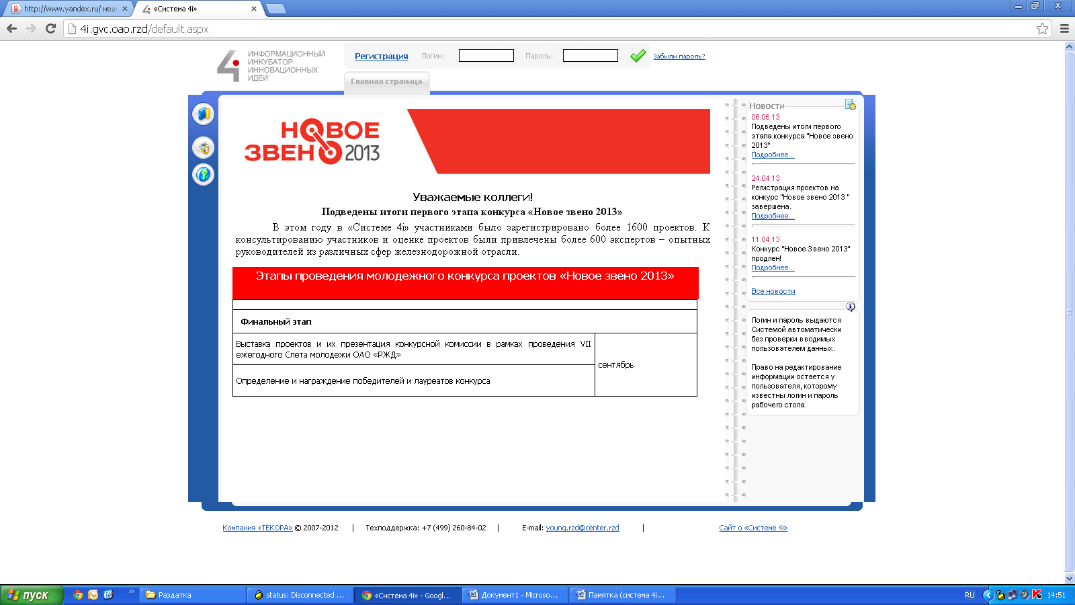Click the Финальный этап table row
The height and width of the screenshot is (605, 1075).
(465, 321)
